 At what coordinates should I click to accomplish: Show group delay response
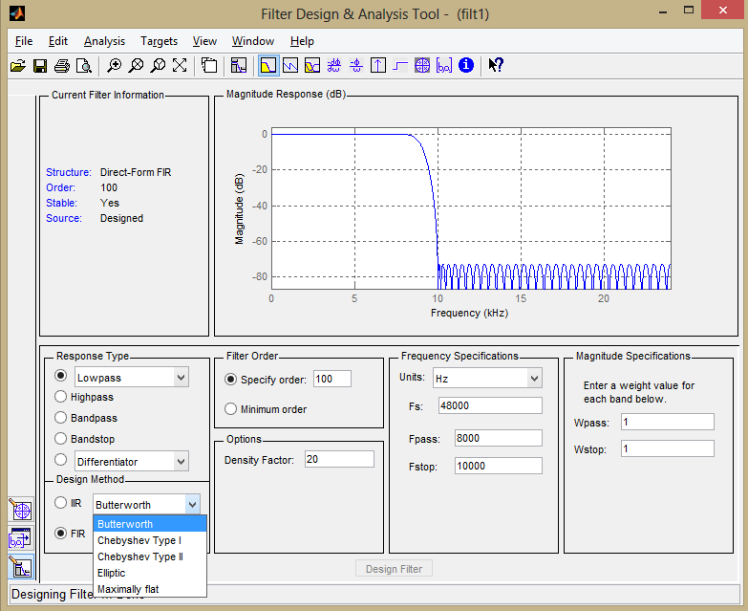pyautogui.click(x=334, y=65)
